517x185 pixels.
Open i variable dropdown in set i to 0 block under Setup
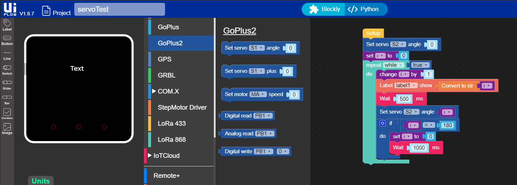380,56
